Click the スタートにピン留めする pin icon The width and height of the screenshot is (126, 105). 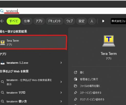pos(76,93)
